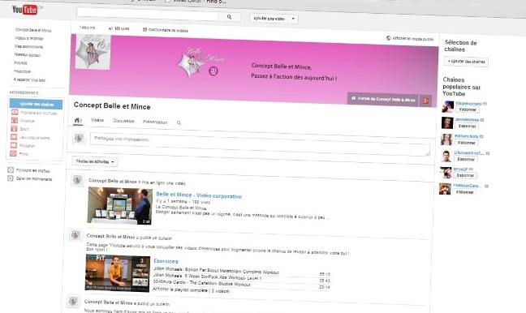Click Jillian Michaels: Banish Fat Boost Metabolism
526x313 pixels.
(216, 271)
